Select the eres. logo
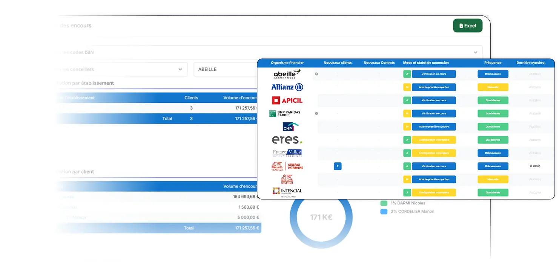559x279 pixels. (x=287, y=140)
